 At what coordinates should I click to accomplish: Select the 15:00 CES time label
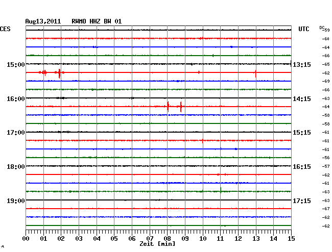pos(16,64)
